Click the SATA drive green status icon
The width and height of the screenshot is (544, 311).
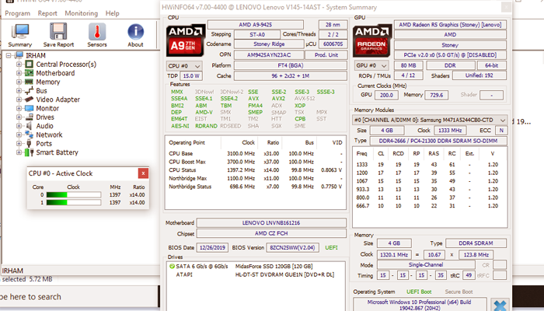pos(170,266)
